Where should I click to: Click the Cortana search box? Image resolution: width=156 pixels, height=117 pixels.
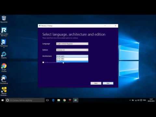[25, 100]
